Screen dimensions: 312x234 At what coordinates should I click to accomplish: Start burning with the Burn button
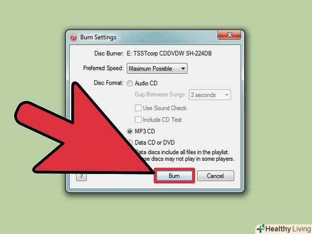click(174, 176)
